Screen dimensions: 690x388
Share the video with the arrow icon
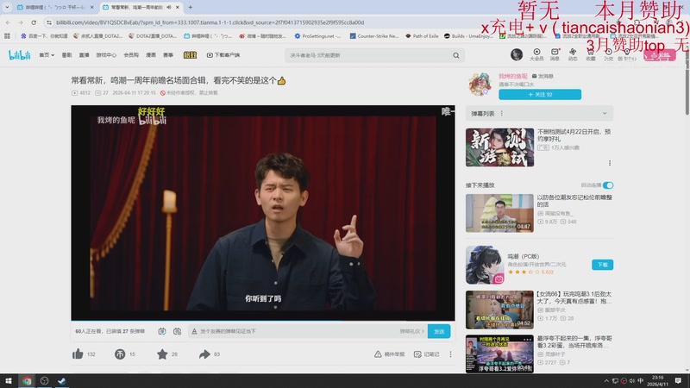204,354
